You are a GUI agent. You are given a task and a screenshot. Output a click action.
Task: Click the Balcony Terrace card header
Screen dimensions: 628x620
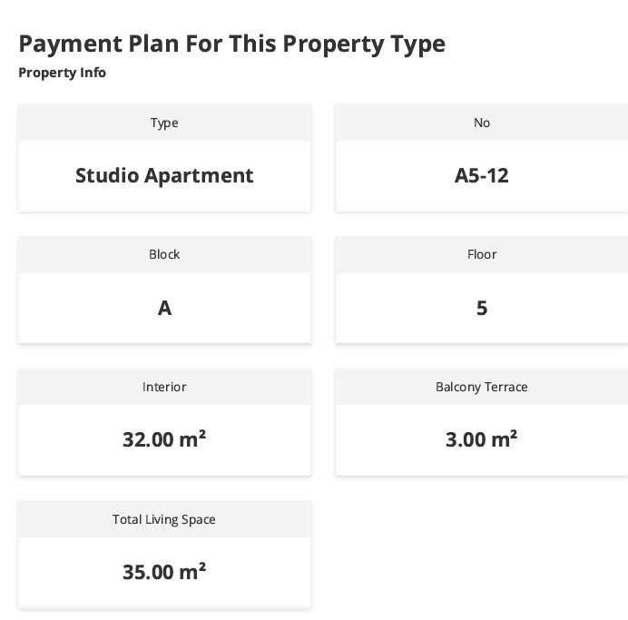(482, 387)
